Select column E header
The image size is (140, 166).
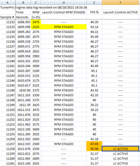(x=94, y=2)
